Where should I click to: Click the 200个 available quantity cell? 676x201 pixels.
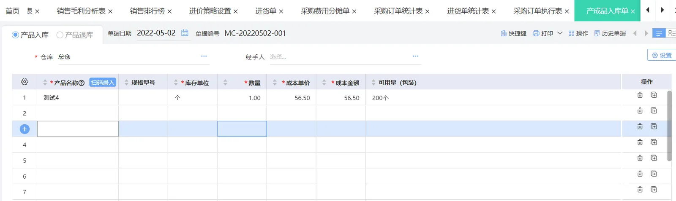pos(493,97)
